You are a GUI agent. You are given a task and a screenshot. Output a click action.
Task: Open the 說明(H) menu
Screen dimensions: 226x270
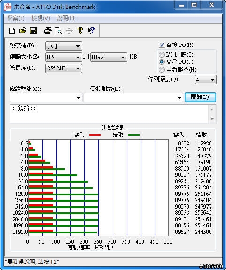[x=66, y=18]
